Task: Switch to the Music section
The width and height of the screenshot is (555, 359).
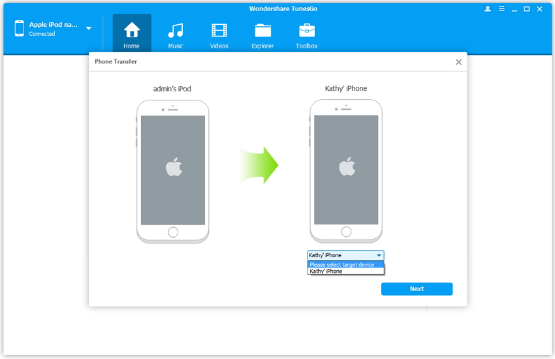Action: [x=175, y=31]
